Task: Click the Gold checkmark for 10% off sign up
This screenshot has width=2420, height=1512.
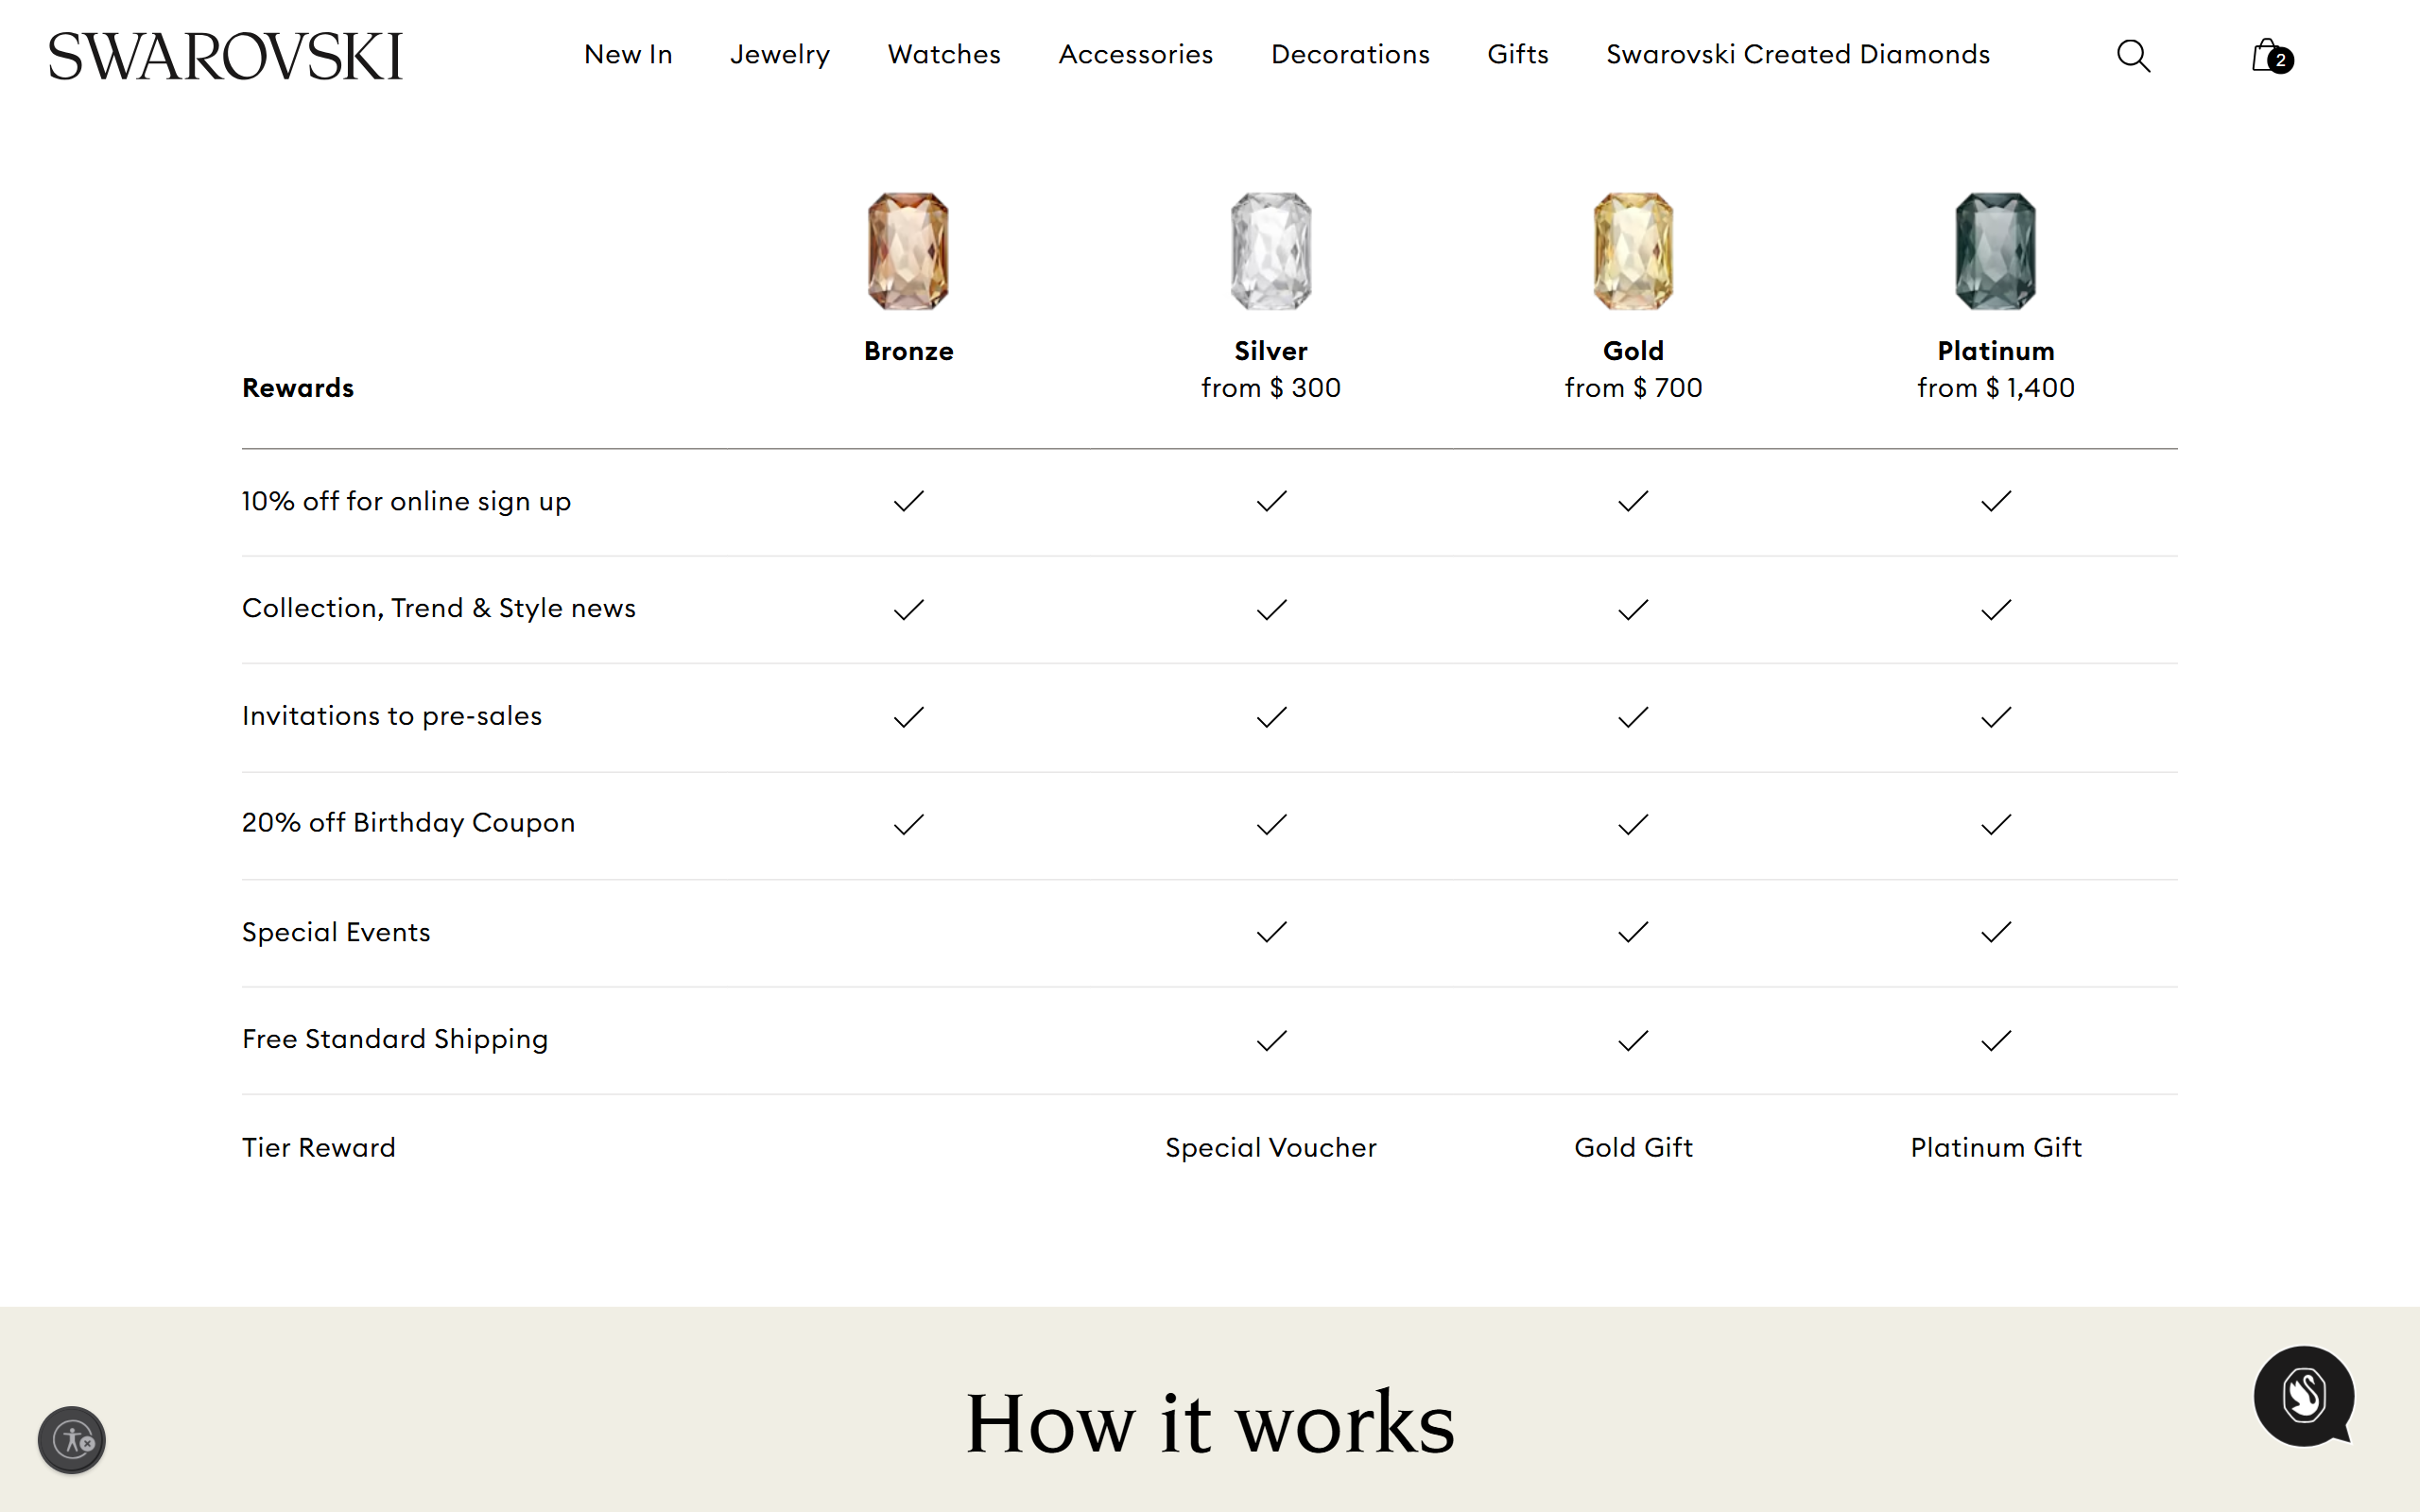Action: [x=1633, y=501]
